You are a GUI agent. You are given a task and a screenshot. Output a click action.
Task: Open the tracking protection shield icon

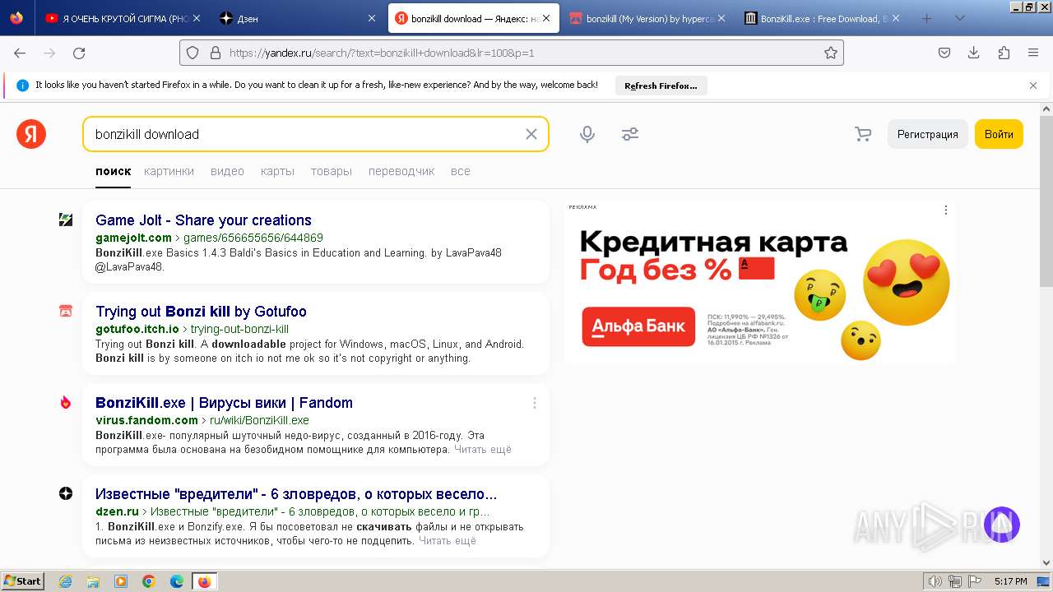[x=193, y=53]
